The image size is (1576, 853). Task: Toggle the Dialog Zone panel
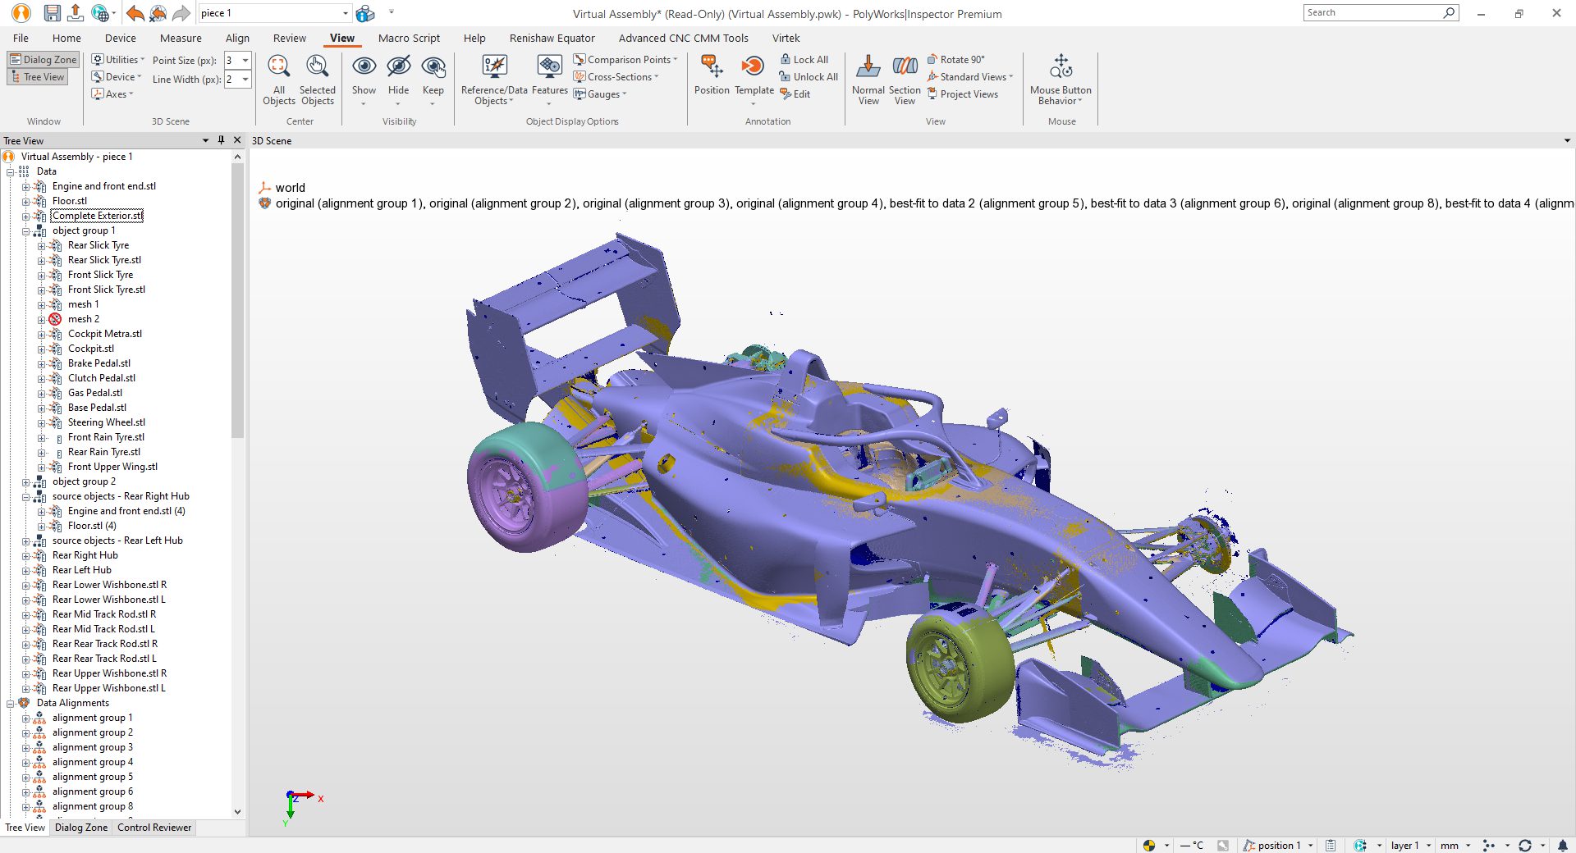point(43,59)
